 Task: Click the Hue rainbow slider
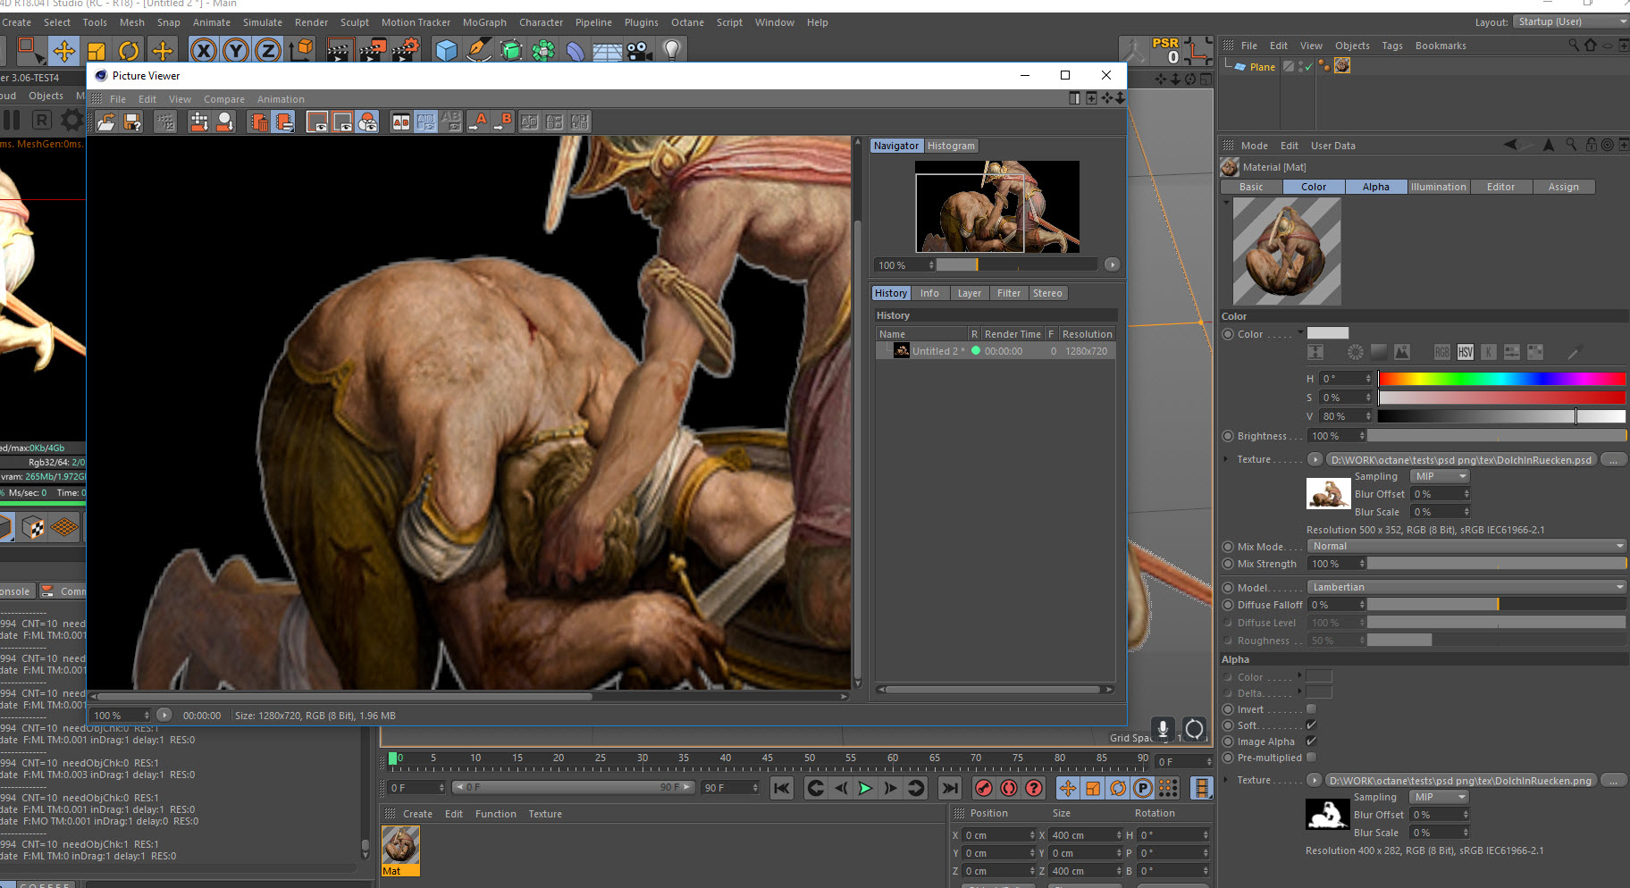tap(1501, 379)
